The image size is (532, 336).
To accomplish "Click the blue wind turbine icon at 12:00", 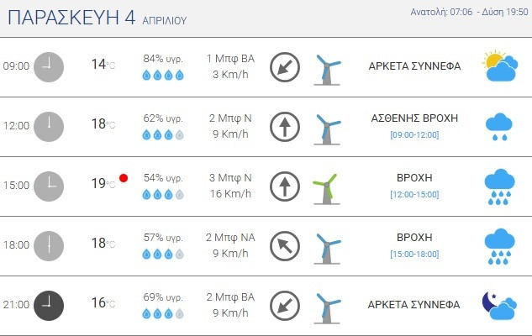I will pyautogui.click(x=326, y=129).
